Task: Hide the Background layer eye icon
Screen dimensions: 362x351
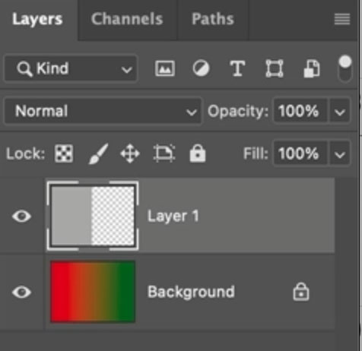Action: point(21,292)
